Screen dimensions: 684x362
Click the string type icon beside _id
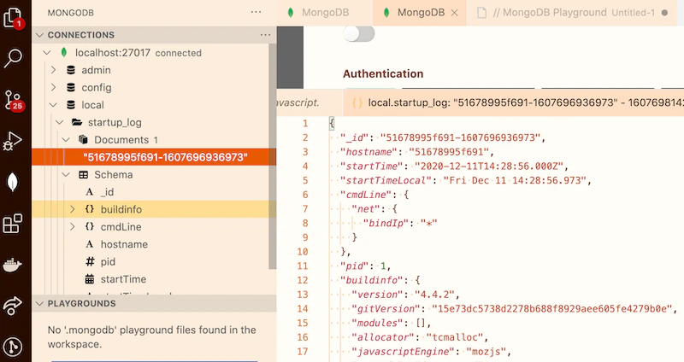[x=90, y=192]
